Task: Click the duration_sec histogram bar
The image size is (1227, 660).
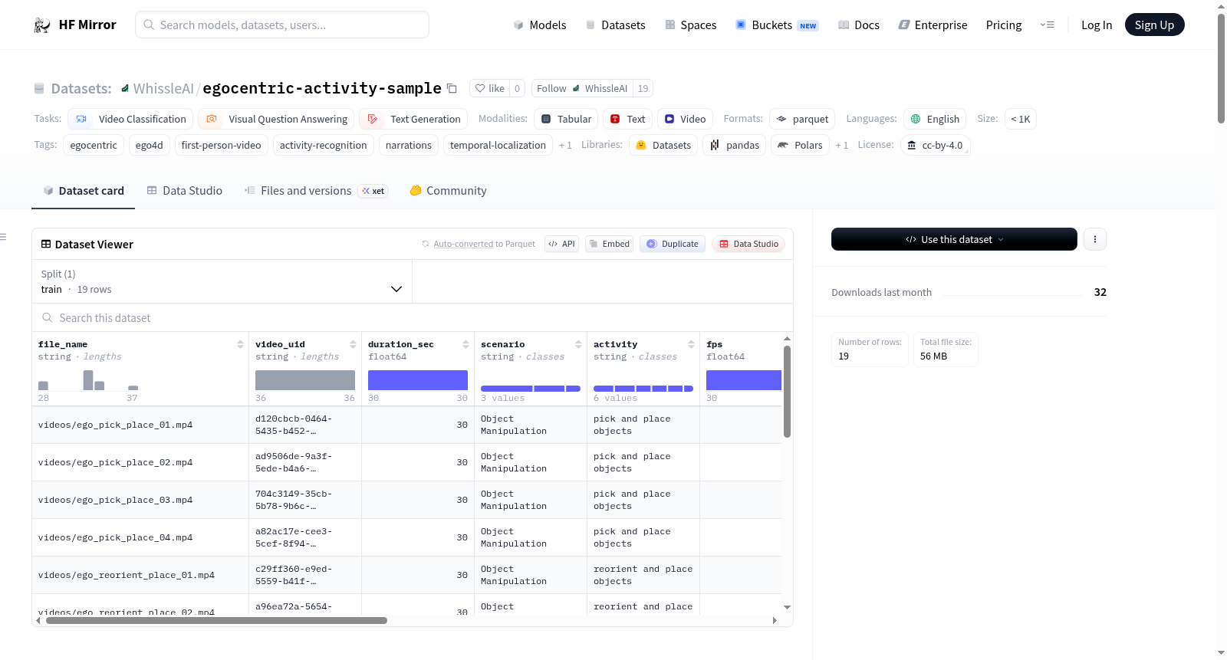Action: click(x=418, y=380)
